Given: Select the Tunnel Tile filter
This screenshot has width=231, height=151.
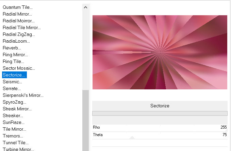Looking at the screenshot, I should tap(16, 143).
